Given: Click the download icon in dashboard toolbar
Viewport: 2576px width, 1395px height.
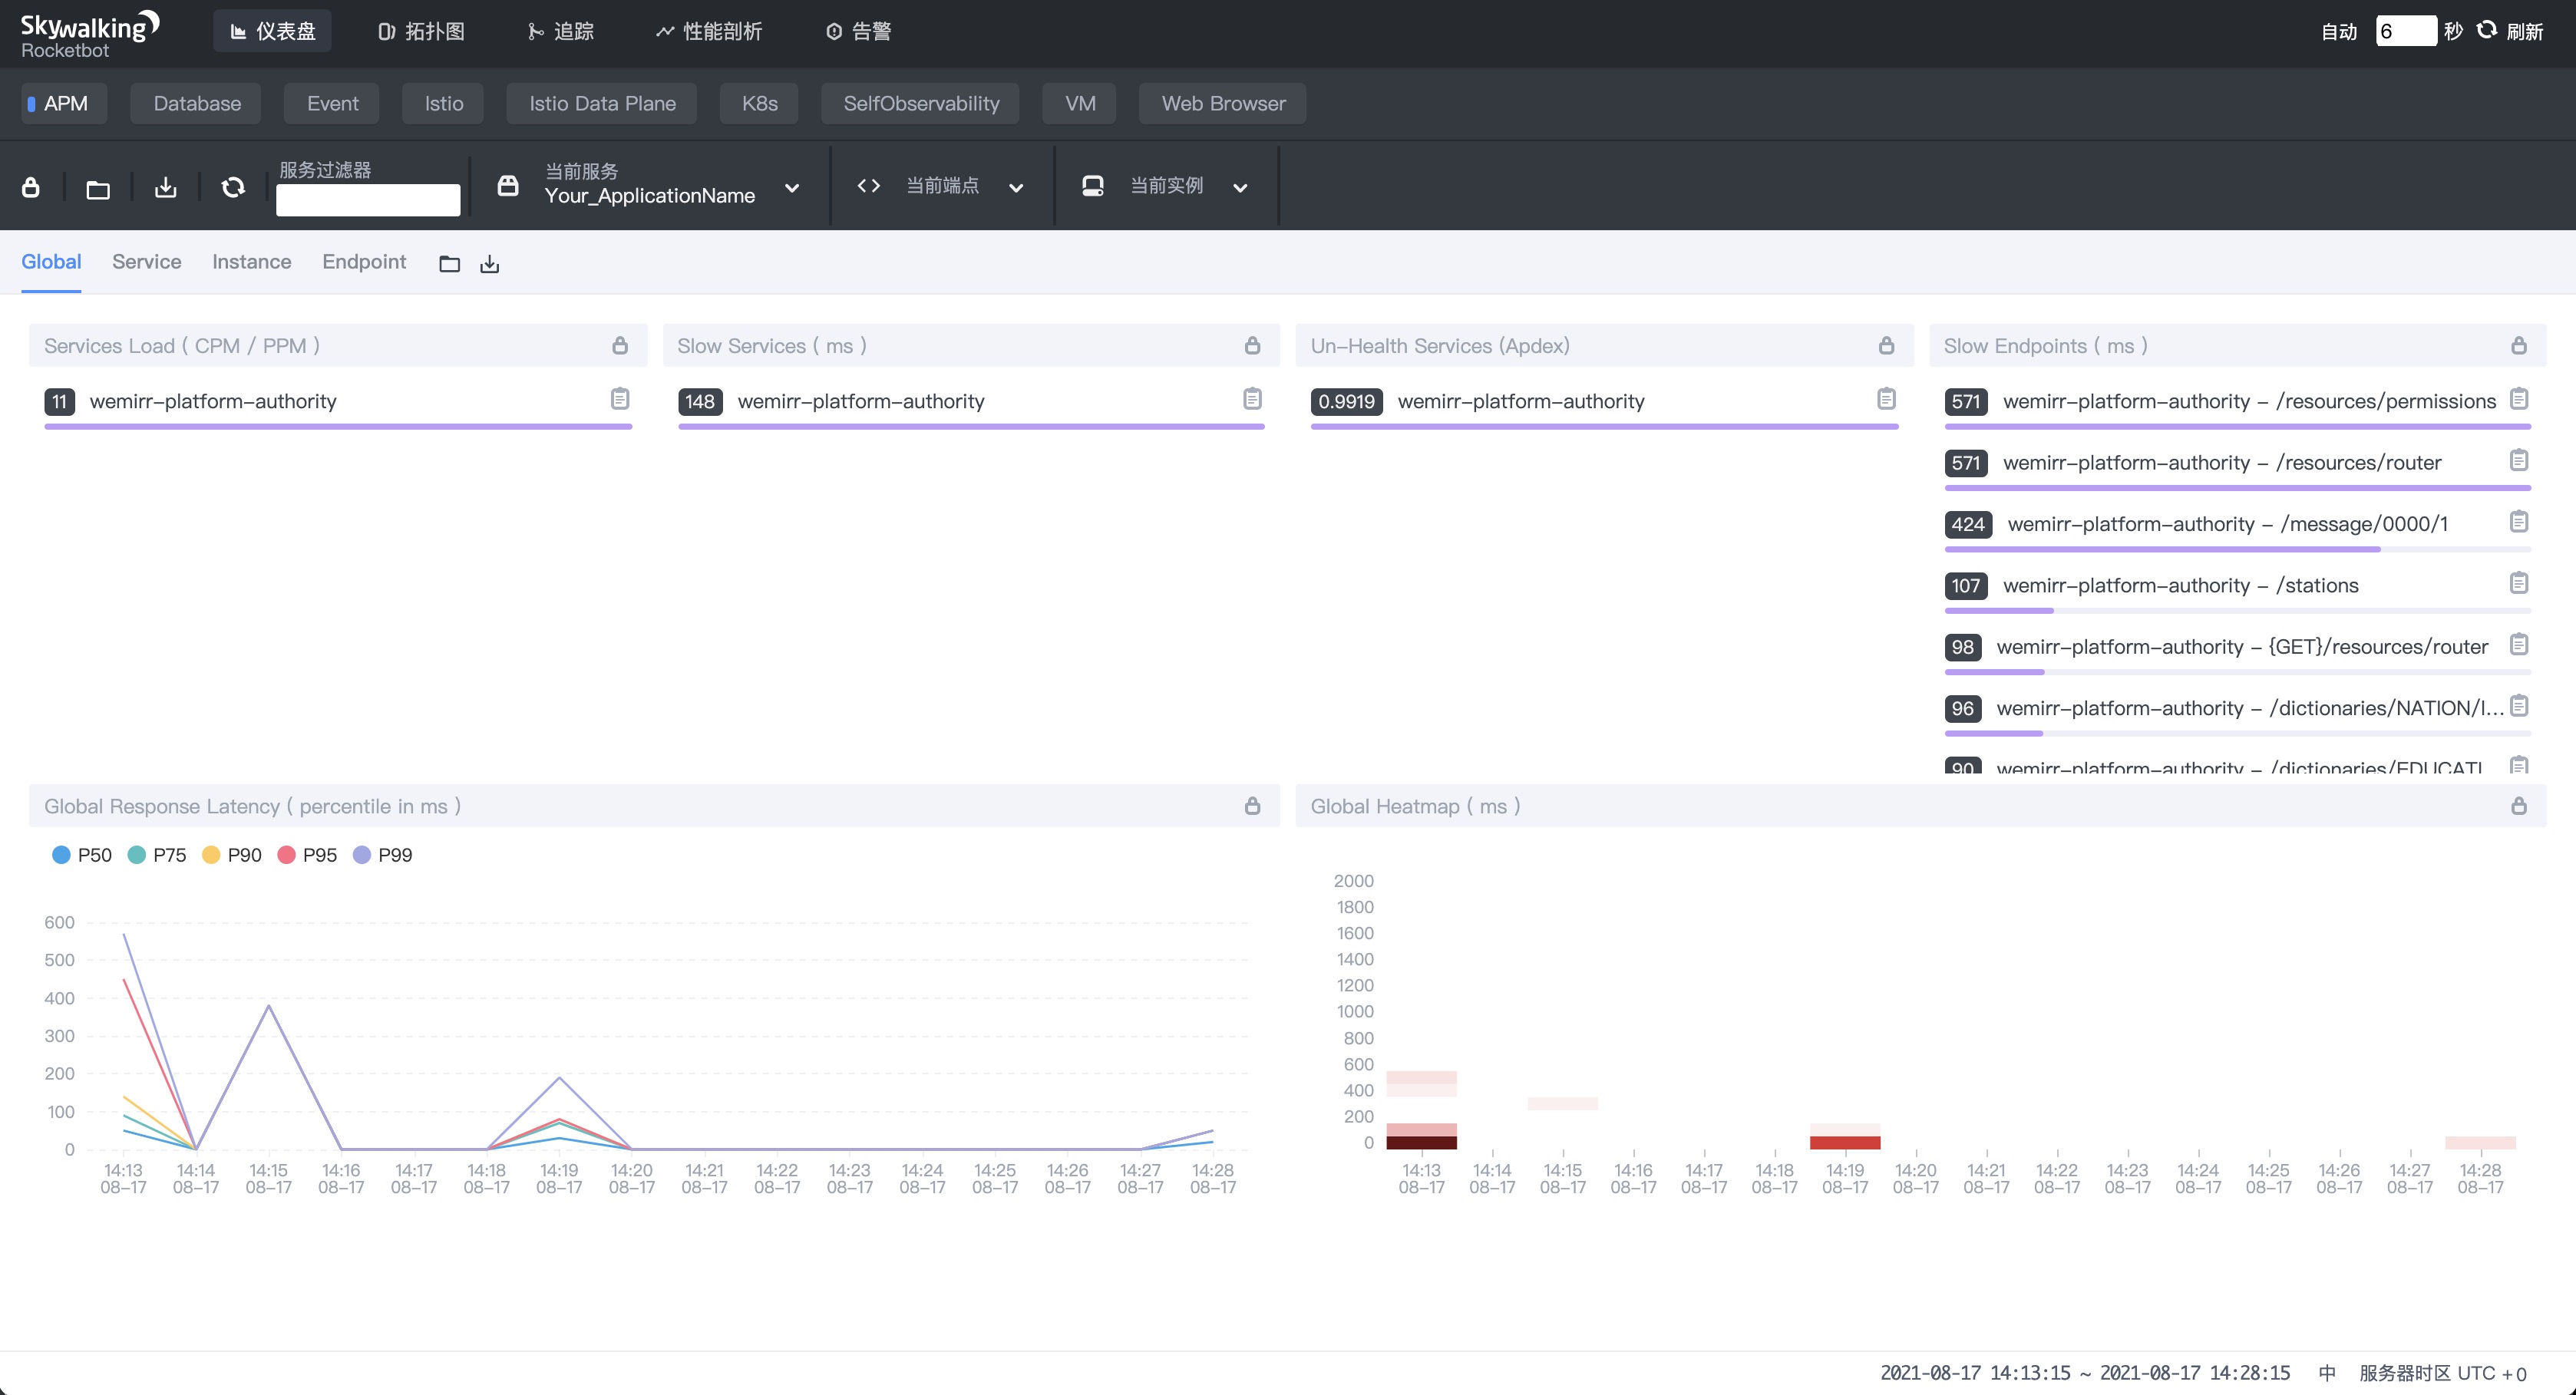Looking at the screenshot, I should click(166, 187).
